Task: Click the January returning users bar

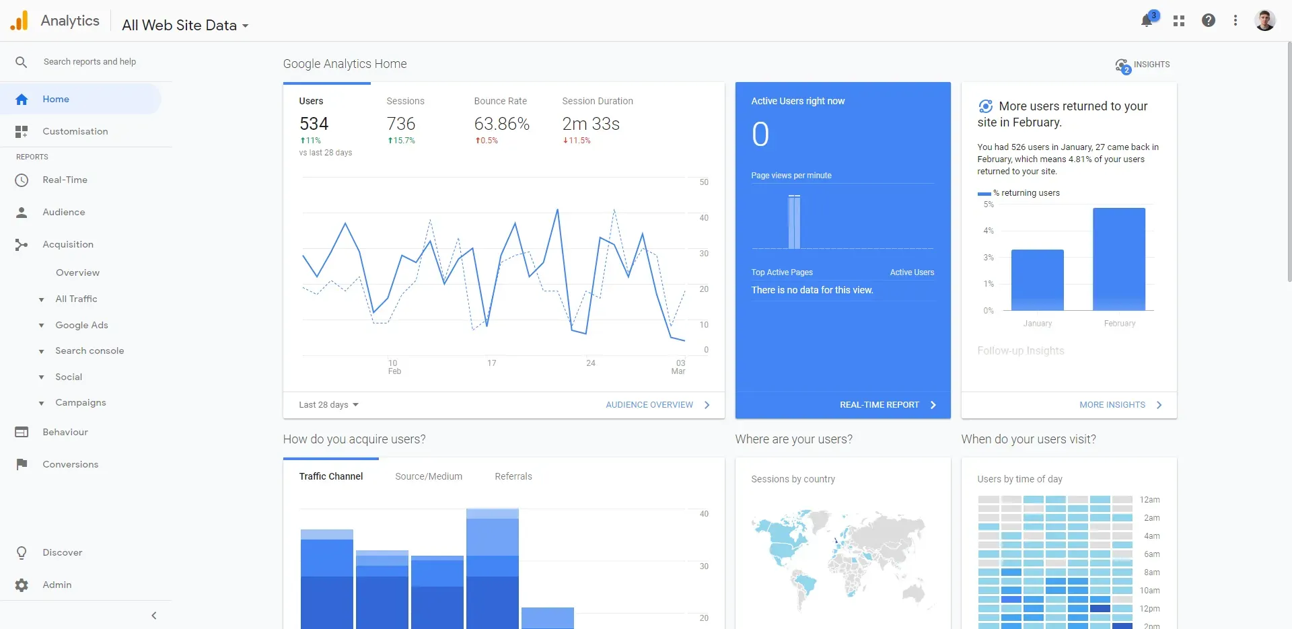Action: [1038, 280]
